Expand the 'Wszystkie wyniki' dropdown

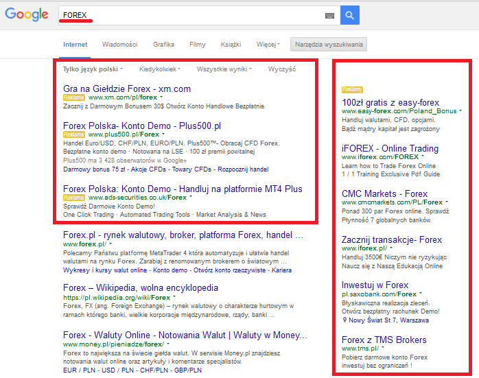coord(224,69)
